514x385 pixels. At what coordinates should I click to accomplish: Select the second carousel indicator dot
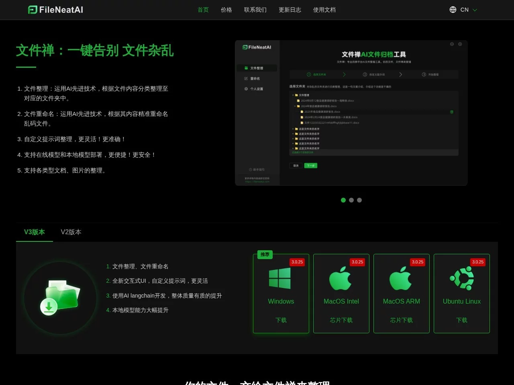click(351, 200)
